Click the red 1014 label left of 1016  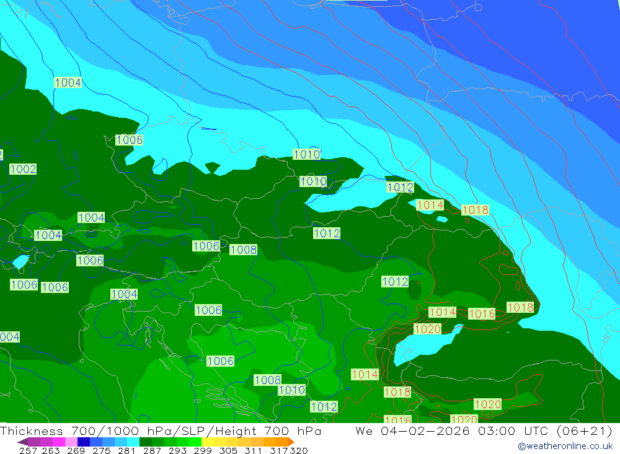pyautogui.click(x=443, y=312)
